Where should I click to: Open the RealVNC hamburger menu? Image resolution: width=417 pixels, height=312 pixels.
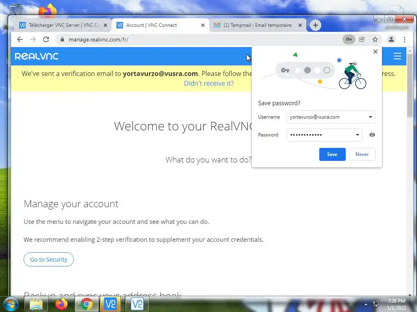click(x=397, y=56)
